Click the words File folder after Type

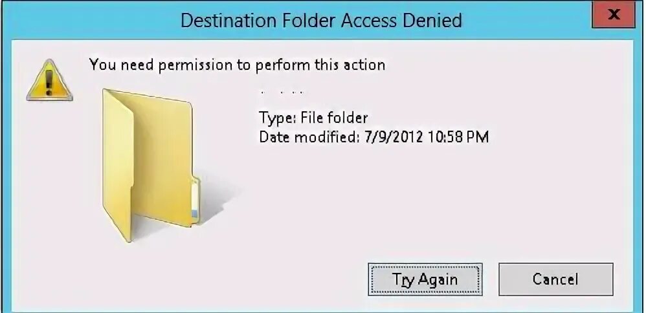tap(334, 118)
